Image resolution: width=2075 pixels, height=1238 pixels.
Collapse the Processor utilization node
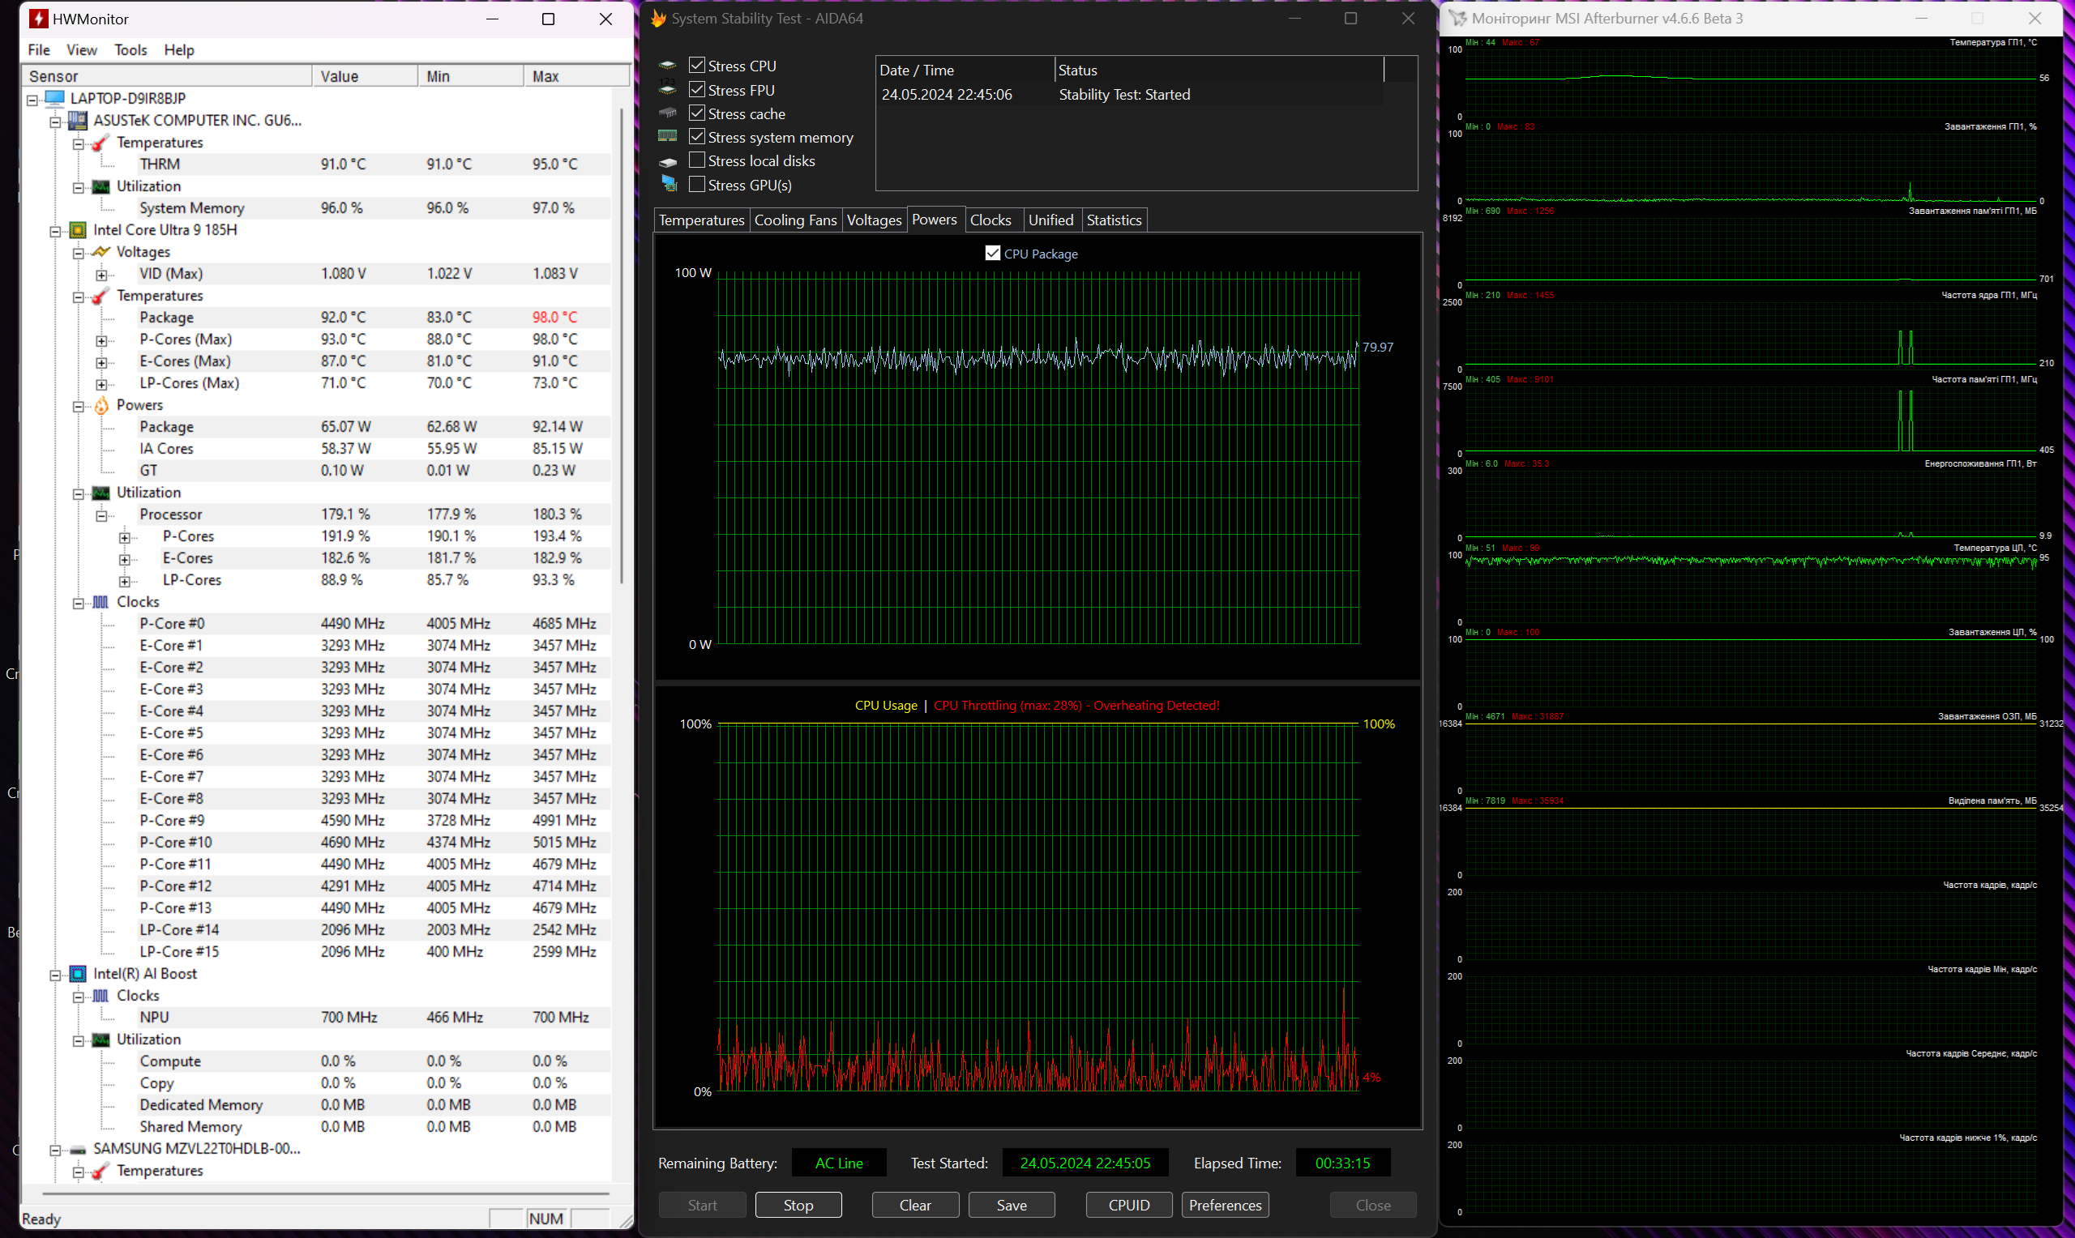(102, 515)
